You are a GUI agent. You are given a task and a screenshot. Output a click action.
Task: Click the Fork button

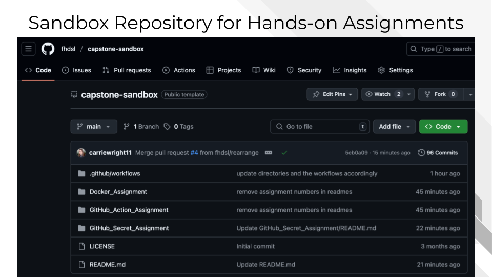click(441, 94)
